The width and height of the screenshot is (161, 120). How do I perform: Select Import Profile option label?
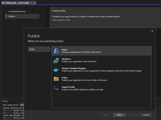click(x=68, y=87)
